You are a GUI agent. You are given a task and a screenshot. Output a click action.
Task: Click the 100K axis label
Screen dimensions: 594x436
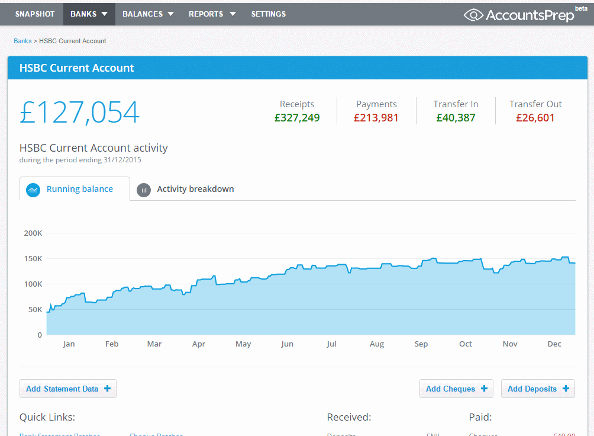(33, 284)
